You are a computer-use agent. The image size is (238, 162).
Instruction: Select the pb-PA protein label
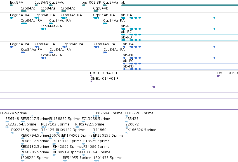(x=128, y=44)
